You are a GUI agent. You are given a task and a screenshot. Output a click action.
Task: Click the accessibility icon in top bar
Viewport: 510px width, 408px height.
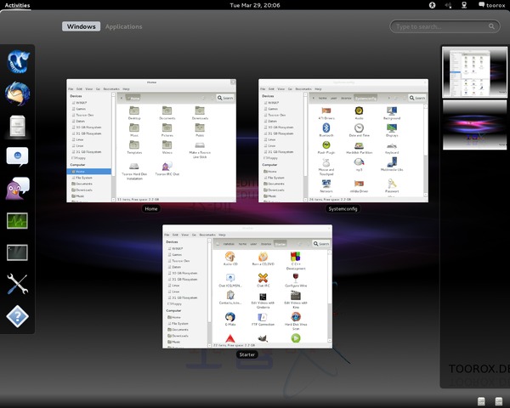433,5
